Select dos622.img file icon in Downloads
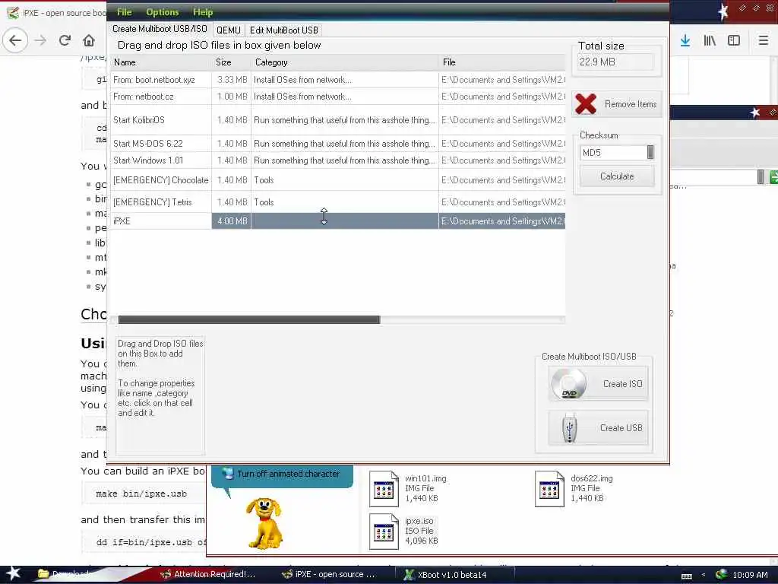This screenshot has width=778, height=584. pos(549,489)
